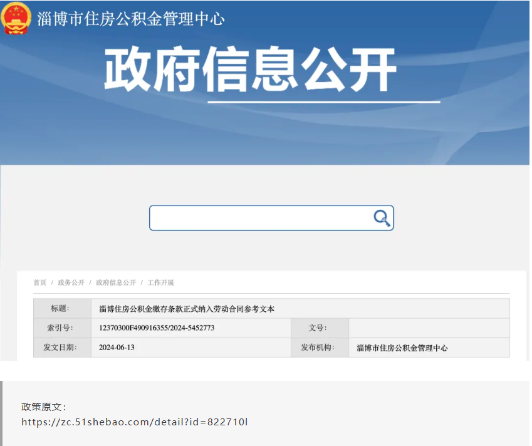
Task: Click the 文号 label cell
Action: (319, 328)
